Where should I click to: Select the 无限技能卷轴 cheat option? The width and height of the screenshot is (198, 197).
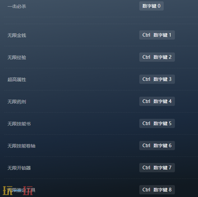click(x=21, y=146)
